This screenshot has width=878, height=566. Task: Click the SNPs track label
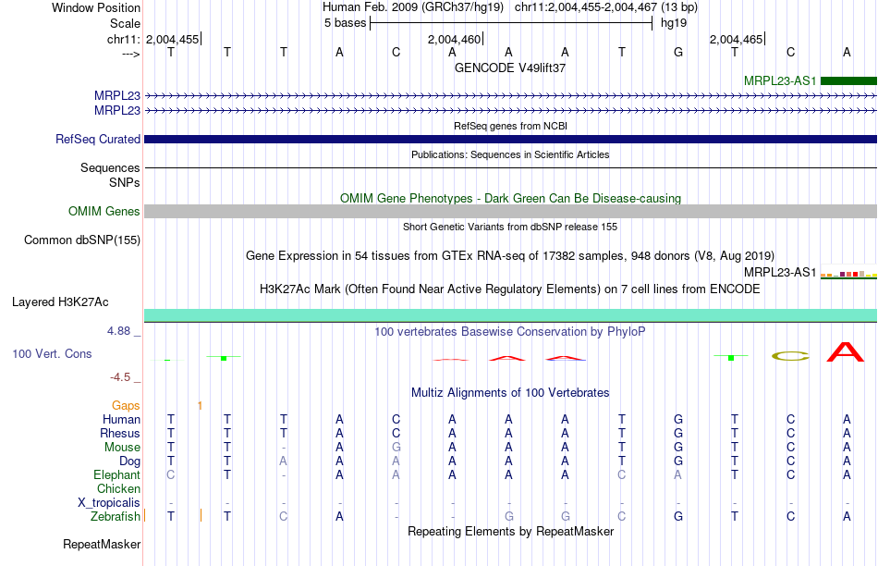coord(125,183)
